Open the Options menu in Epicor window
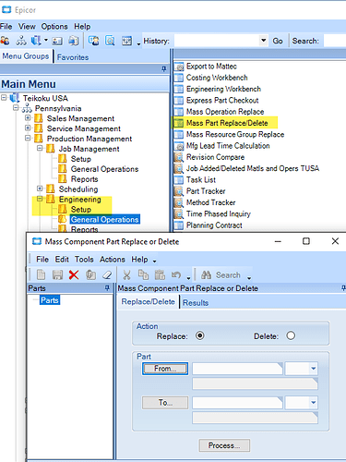346x462 pixels. pos(54,27)
